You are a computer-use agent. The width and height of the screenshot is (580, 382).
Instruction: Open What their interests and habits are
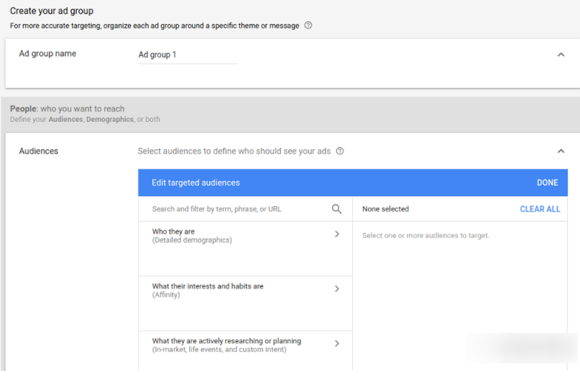pyautogui.click(x=208, y=290)
